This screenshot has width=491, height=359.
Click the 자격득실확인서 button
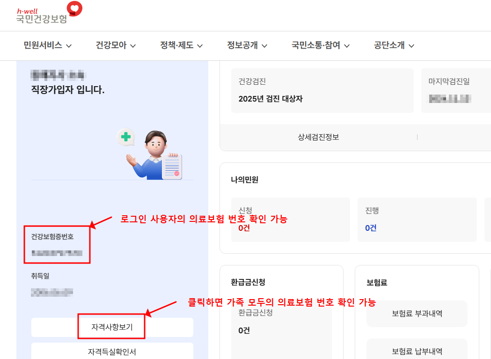point(112,352)
